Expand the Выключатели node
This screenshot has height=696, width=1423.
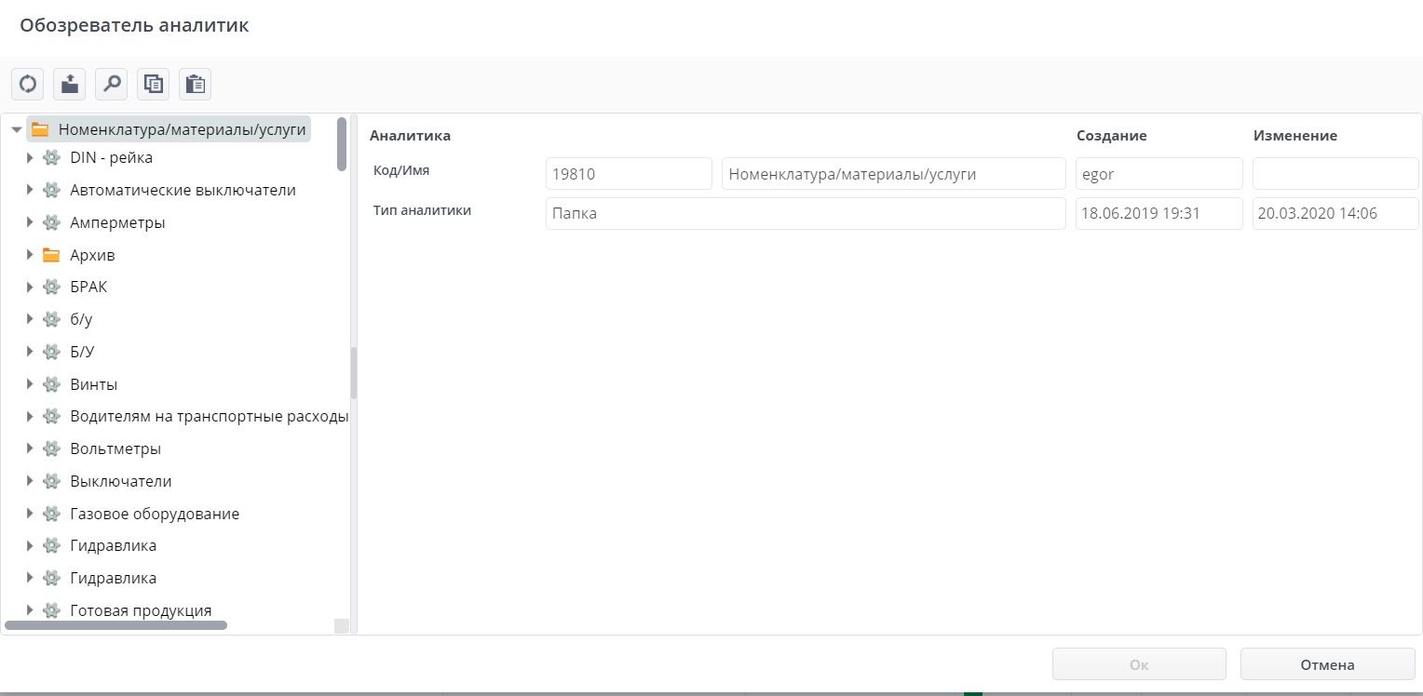30,481
